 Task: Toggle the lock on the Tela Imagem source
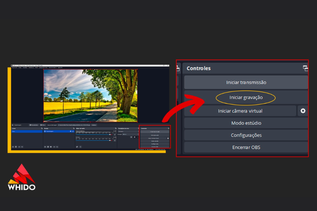[x=73, y=131]
